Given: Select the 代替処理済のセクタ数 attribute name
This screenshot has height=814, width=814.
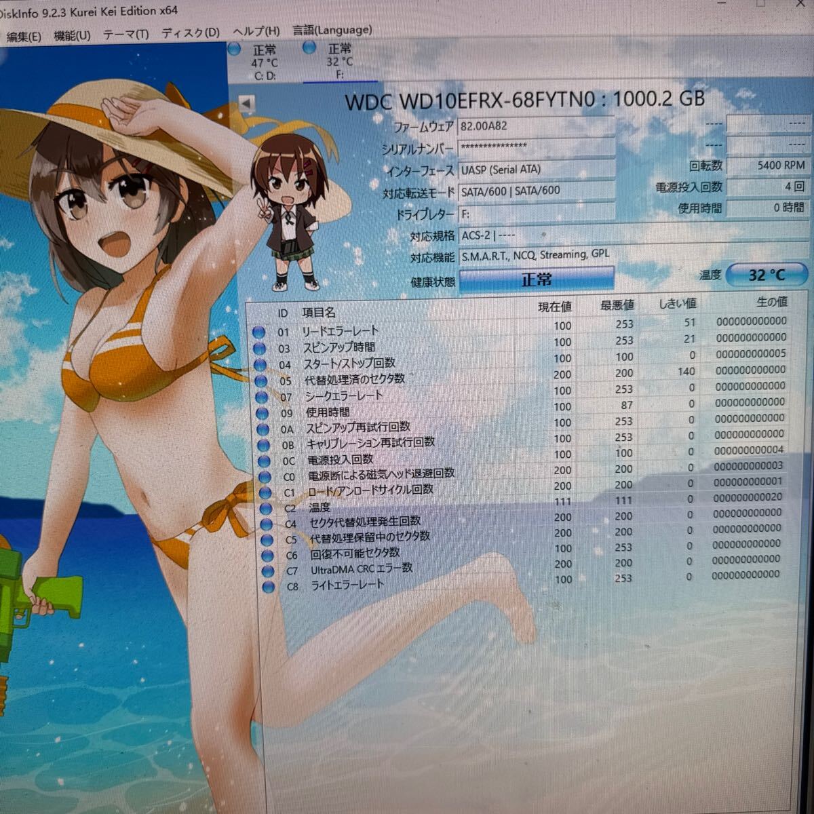Looking at the screenshot, I should (355, 379).
